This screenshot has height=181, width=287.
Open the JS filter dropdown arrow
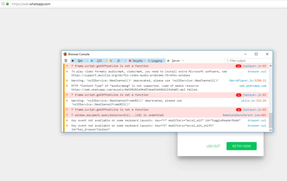(126, 61)
